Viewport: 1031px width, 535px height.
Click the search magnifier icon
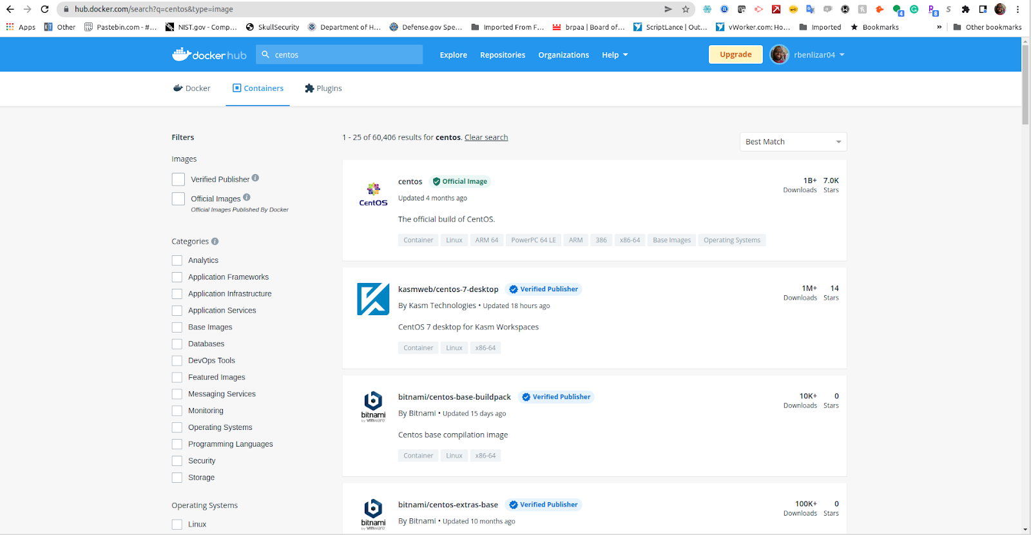[265, 55]
